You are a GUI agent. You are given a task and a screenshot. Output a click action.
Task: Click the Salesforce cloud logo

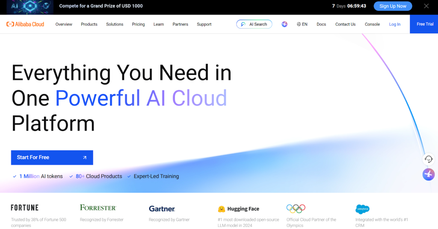[362, 209]
